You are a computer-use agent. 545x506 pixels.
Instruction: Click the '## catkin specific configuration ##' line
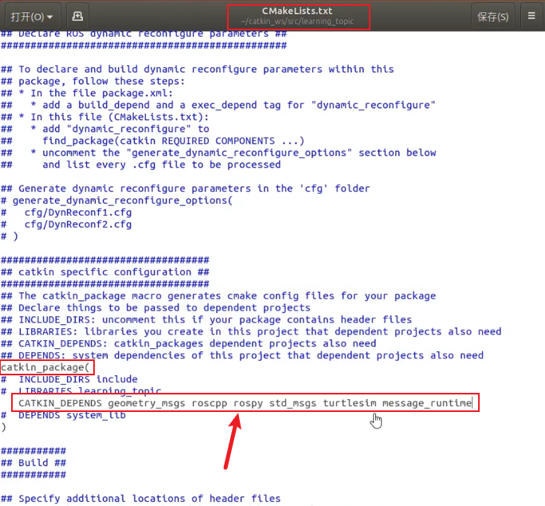point(105,272)
